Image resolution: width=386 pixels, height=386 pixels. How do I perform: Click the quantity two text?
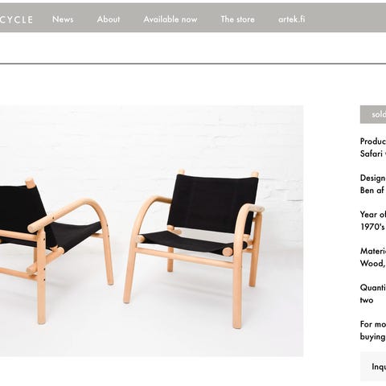pyautogui.click(x=367, y=300)
